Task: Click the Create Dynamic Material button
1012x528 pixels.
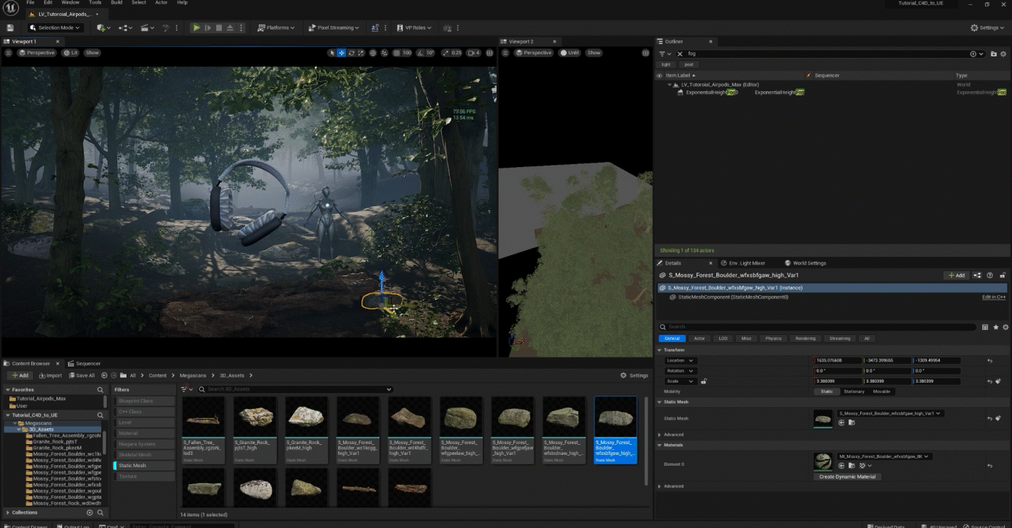Action: click(847, 477)
